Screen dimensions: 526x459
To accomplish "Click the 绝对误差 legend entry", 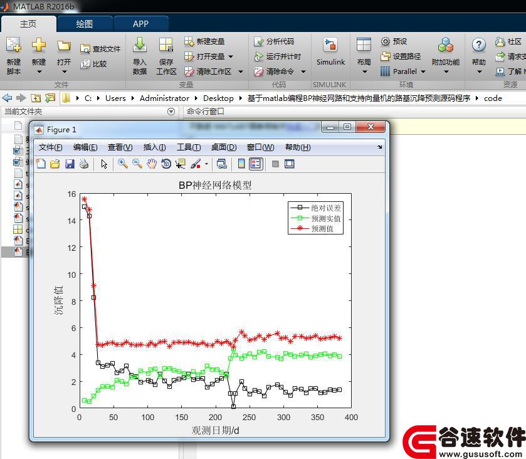I will 316,208.
